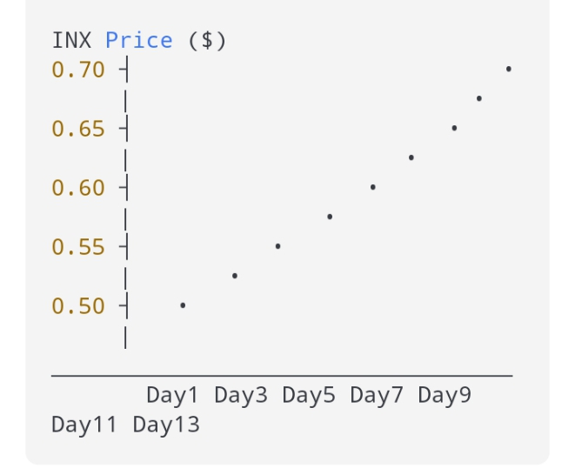This screenshot has width=575, height=468.
Task: Click the 0.60 y-axis label
Action: (78, 189)
